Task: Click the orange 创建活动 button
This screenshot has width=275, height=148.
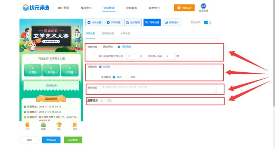Action: point(184,7)
